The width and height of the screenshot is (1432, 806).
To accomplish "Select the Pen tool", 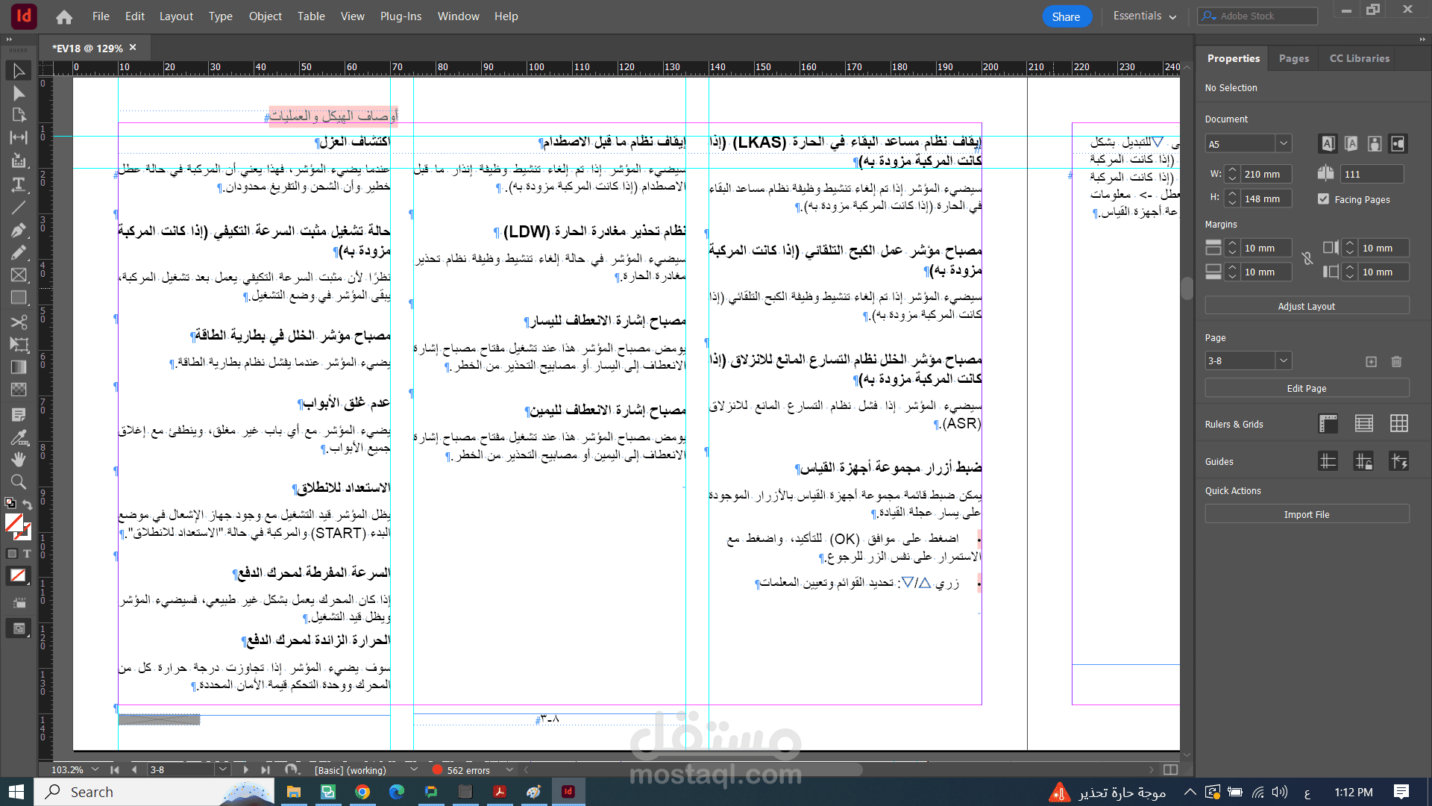I will 19,230.
